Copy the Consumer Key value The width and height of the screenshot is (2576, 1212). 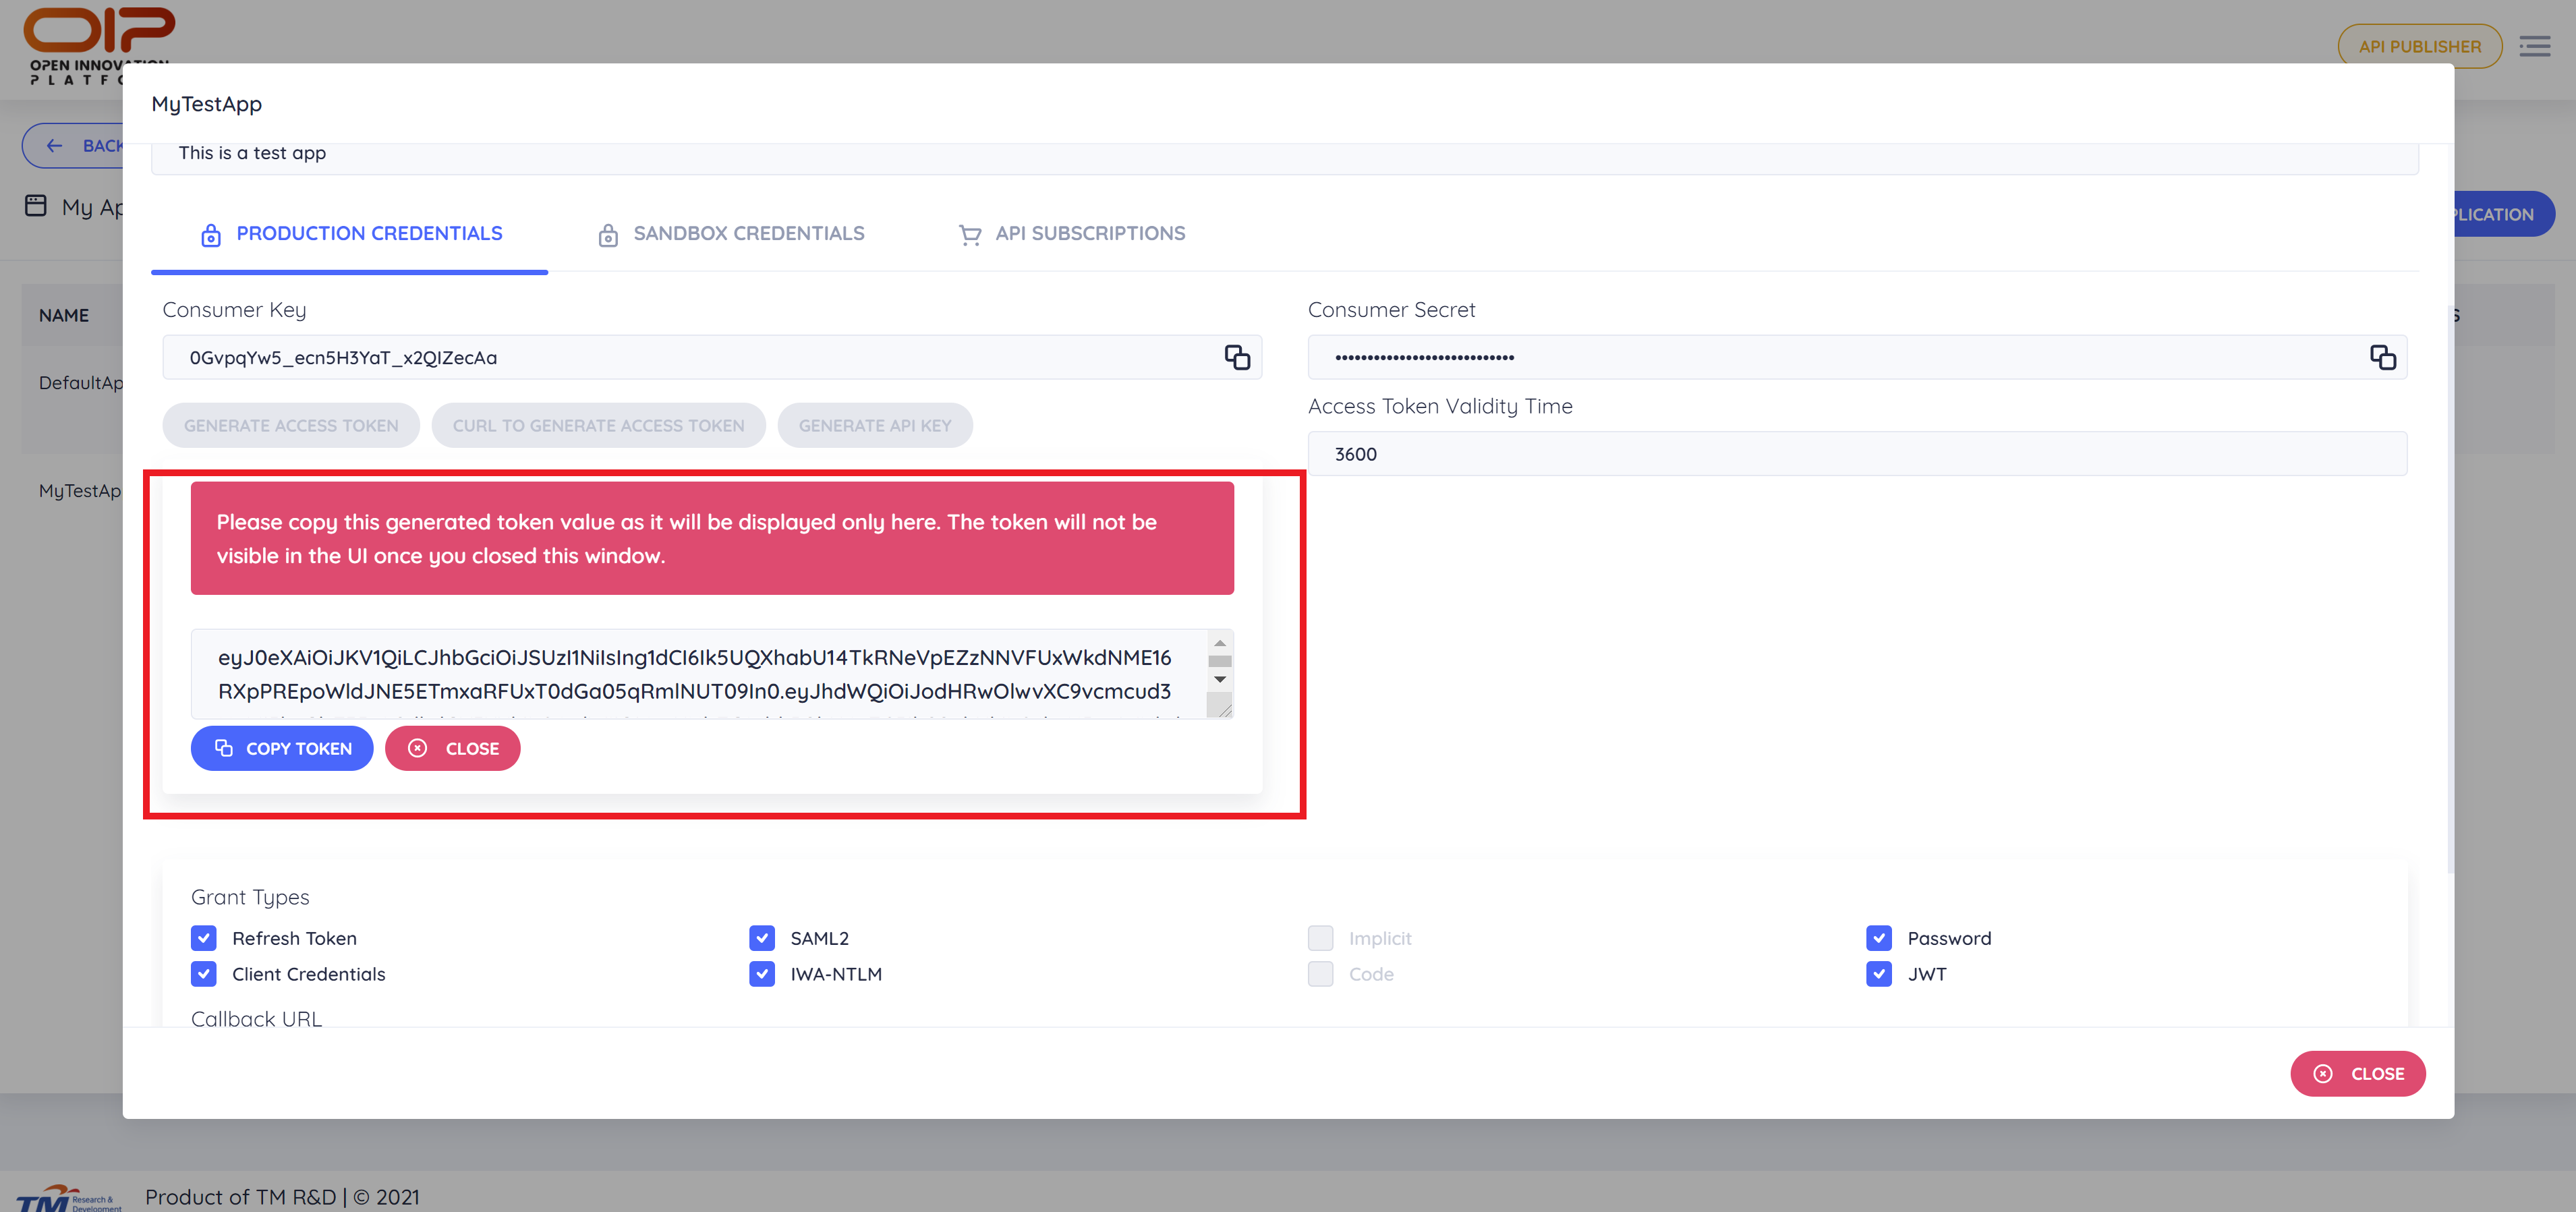tap(1237, 357)
